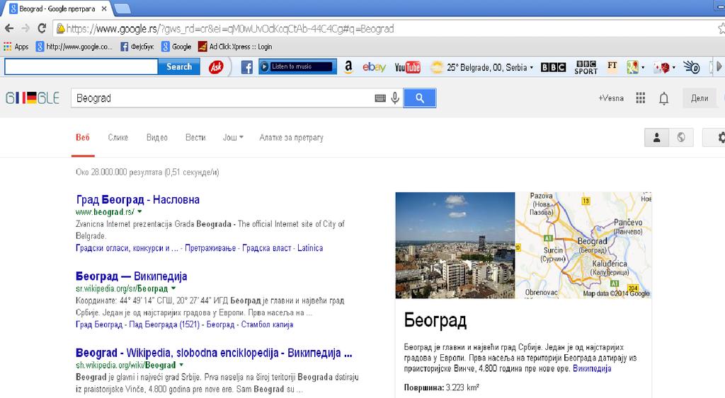
Task: Open the +Vesna profile link
Action: (x=611, y=98)
